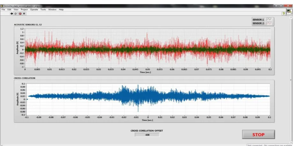Click the LabVIEW title bar icon
Viewport: 294px width, 146px height.
(2, 6)
